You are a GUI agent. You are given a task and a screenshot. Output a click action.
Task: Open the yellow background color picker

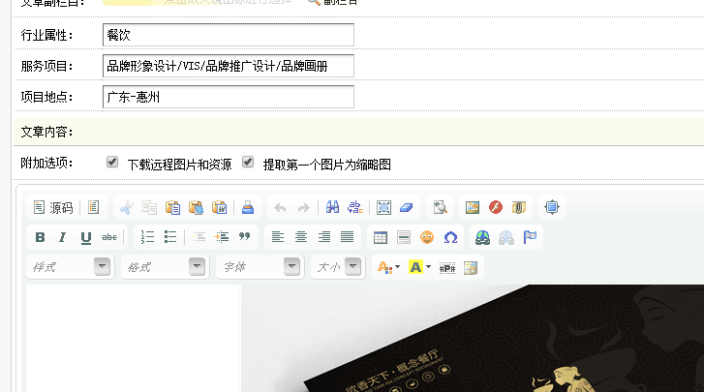point(419,267)
